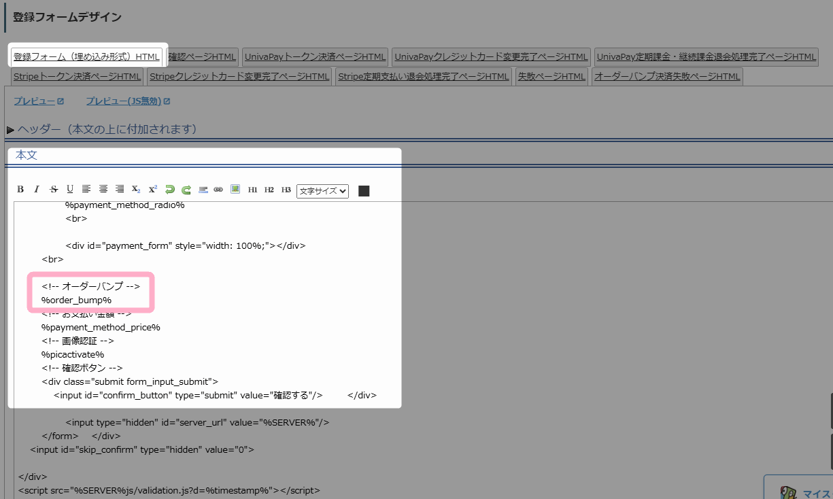Click the %payment_method_radio% line

[125, 205]
